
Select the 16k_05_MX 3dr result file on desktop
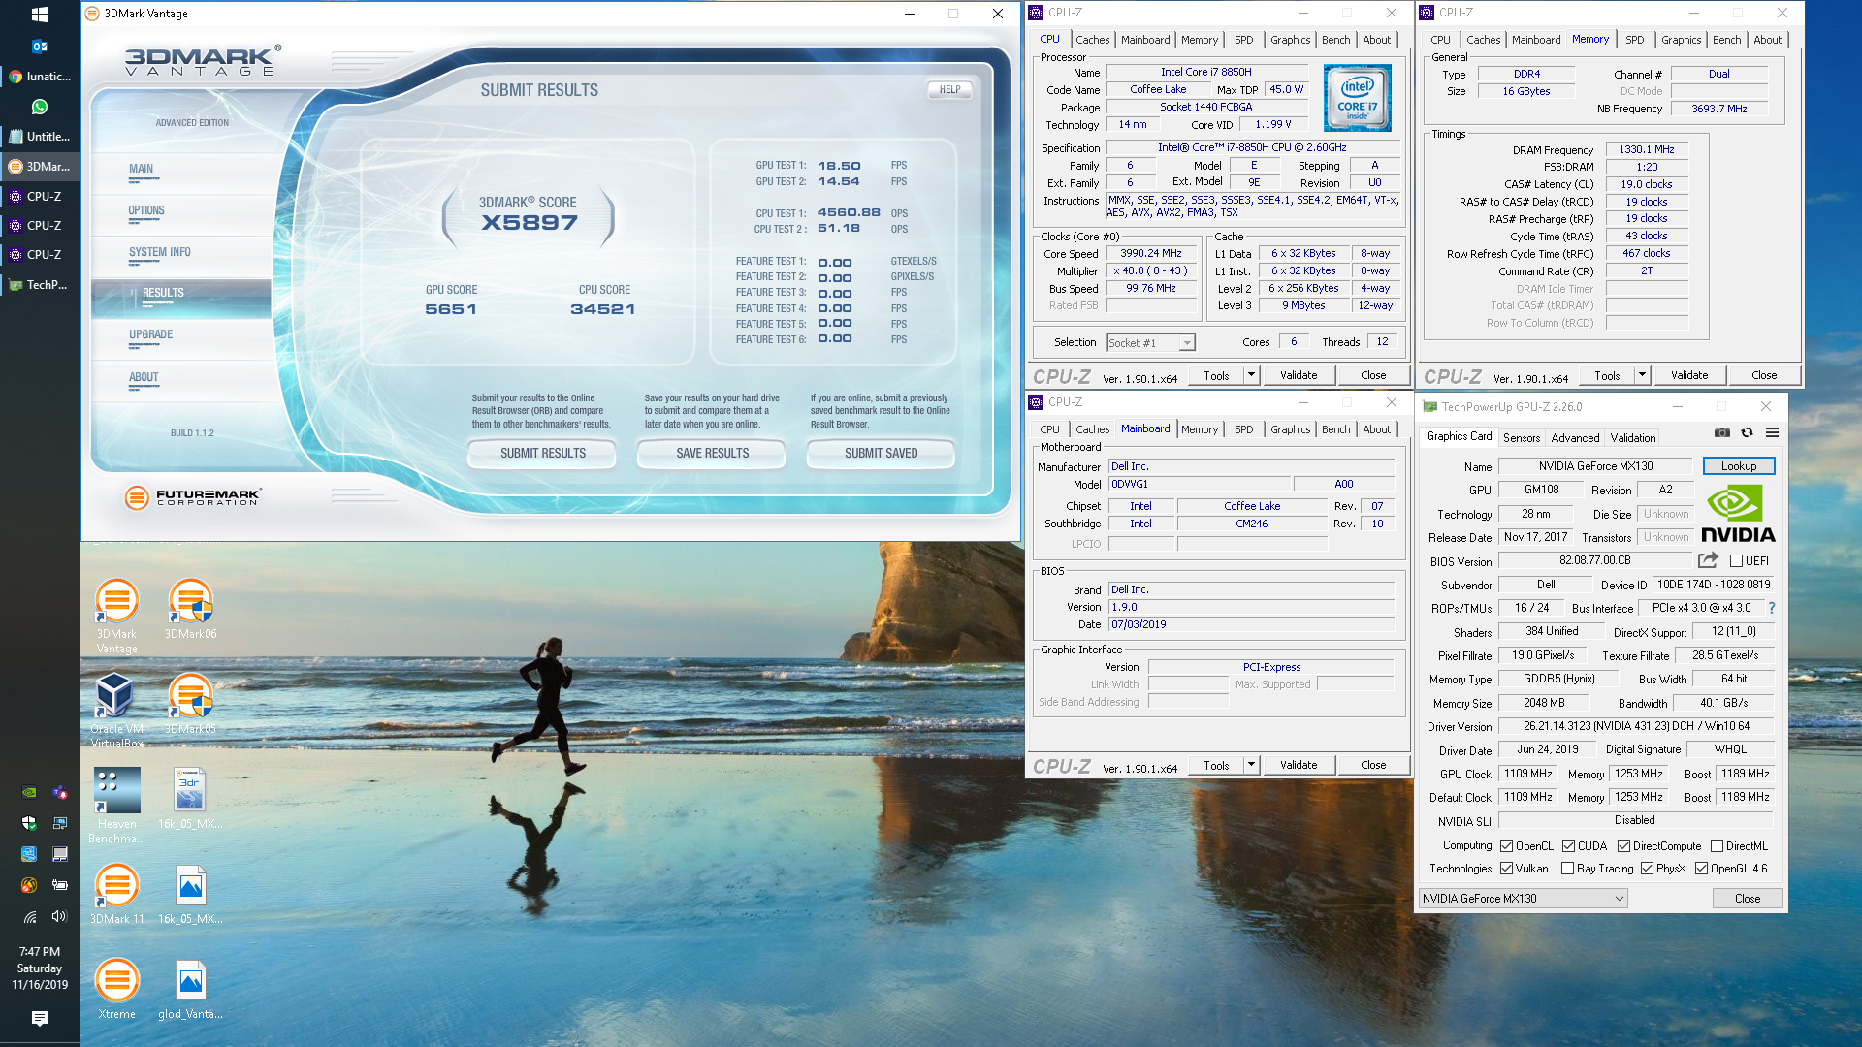point(191,799)
